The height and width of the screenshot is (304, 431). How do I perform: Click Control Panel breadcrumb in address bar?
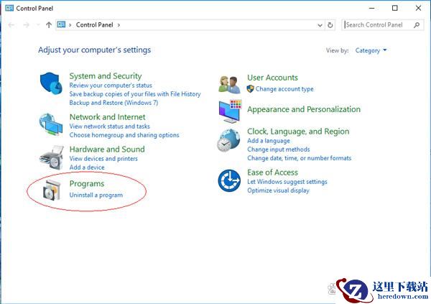[x=96, y=25]
